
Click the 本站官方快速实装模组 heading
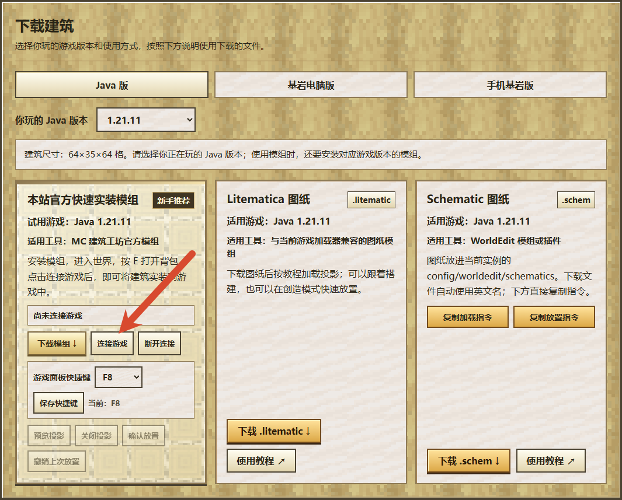point(83,200)
